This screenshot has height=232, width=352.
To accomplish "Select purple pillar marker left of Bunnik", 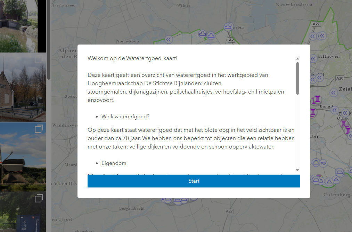I will coord(313,112).
